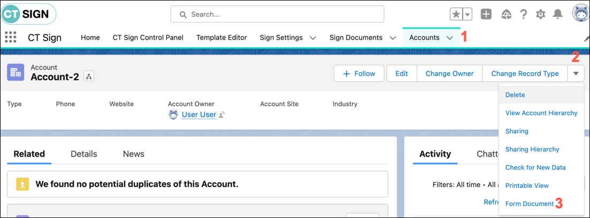Image resolution: width=590 pixels, height=218 pixels.
Task: Click the Edit button
Action: (402, 73)
